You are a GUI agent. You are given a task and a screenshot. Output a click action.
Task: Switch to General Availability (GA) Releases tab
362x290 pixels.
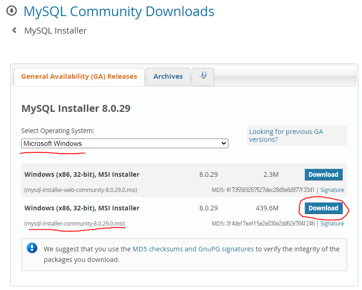[x=79, y=76]
